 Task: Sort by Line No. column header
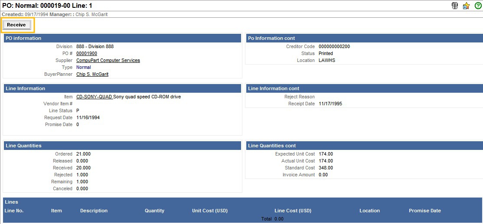(14, 211)
